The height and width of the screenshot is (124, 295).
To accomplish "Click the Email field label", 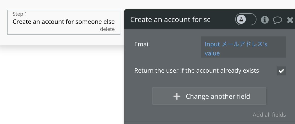I will point(142,44).
